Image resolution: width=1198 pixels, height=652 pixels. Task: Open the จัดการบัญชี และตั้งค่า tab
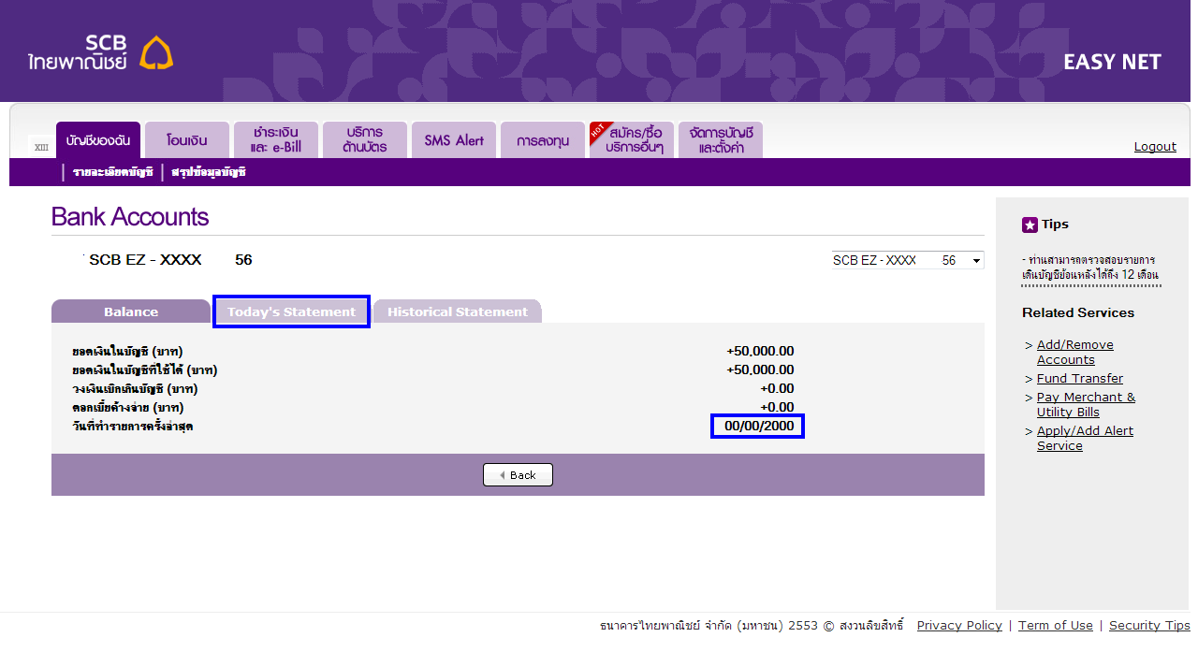pyautogui.click(x=721, y=140)
